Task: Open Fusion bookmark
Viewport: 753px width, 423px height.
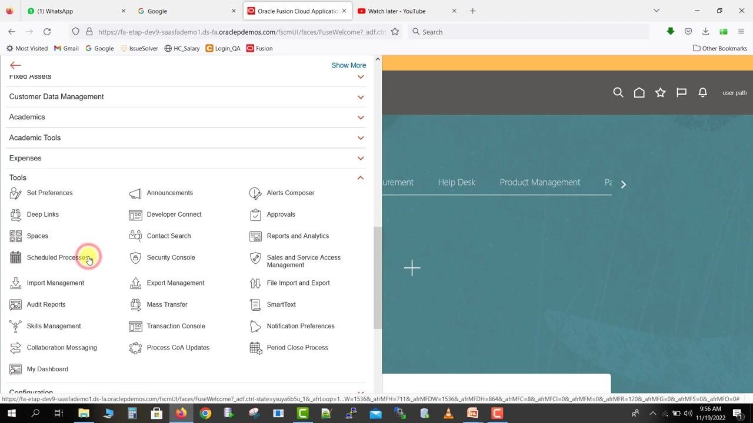Action: 259,48
